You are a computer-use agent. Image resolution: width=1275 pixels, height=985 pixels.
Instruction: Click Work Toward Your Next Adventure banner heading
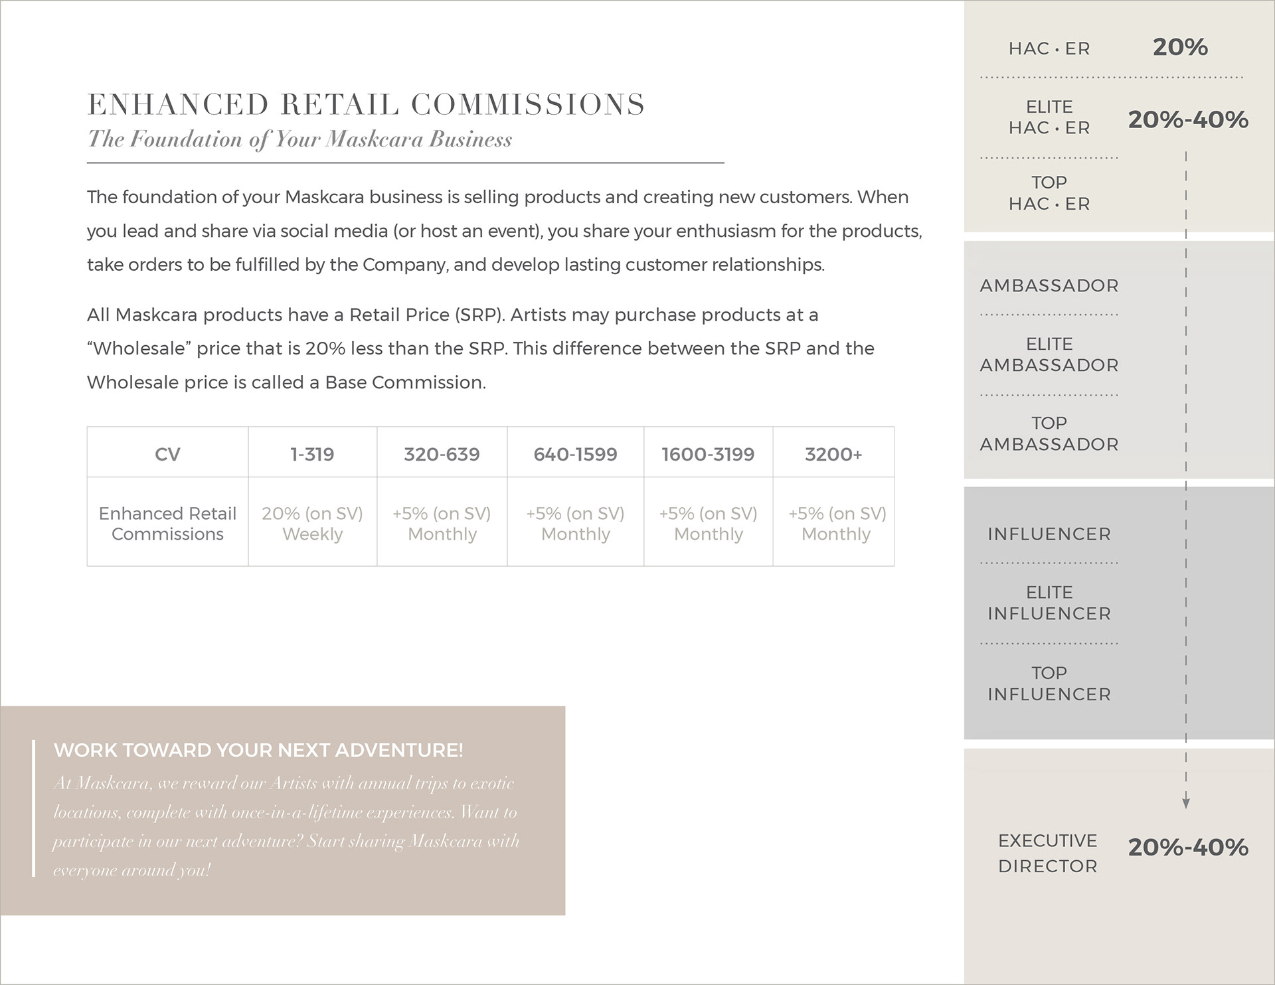click(x=258, y=750)
